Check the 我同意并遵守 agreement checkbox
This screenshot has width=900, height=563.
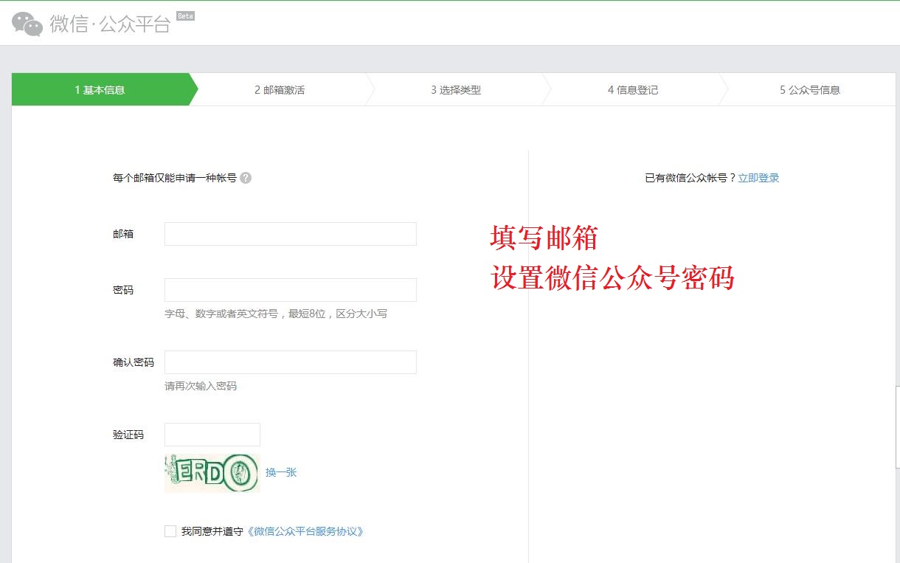pyautogui.click(x=170, y=531)
